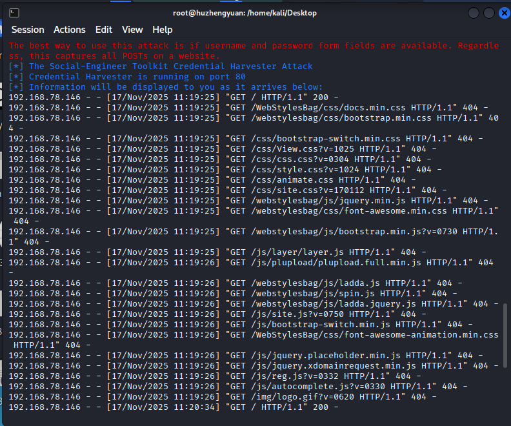511x426 pixels.
Task: Click the layer.js request log line
Action: 217,252
